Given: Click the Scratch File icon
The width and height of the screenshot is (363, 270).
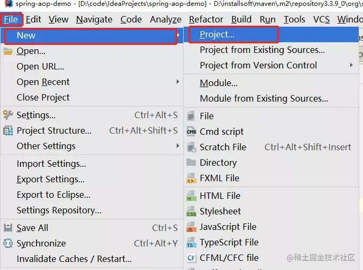Looking at the screenshot, I should (191, 147).
